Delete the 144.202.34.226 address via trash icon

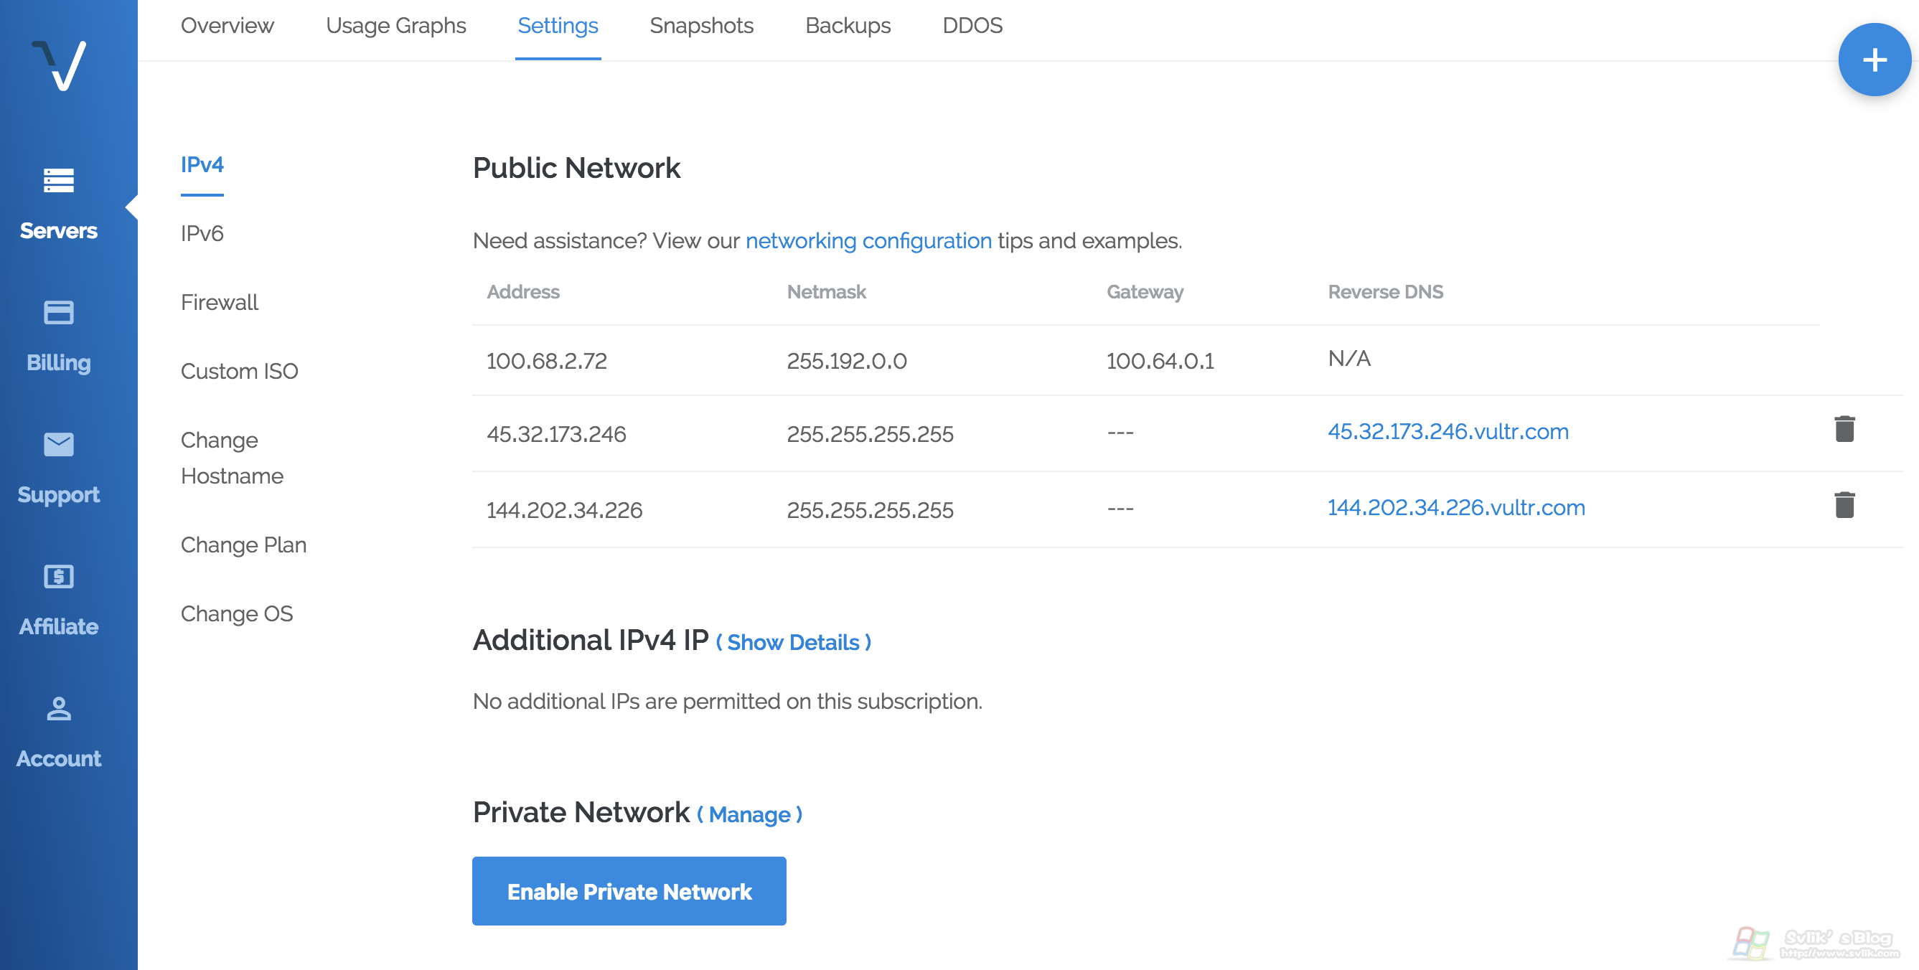[1844, 506]
